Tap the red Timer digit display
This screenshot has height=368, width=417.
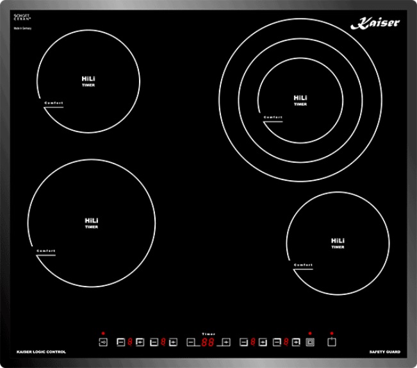(x=208, y=342)
